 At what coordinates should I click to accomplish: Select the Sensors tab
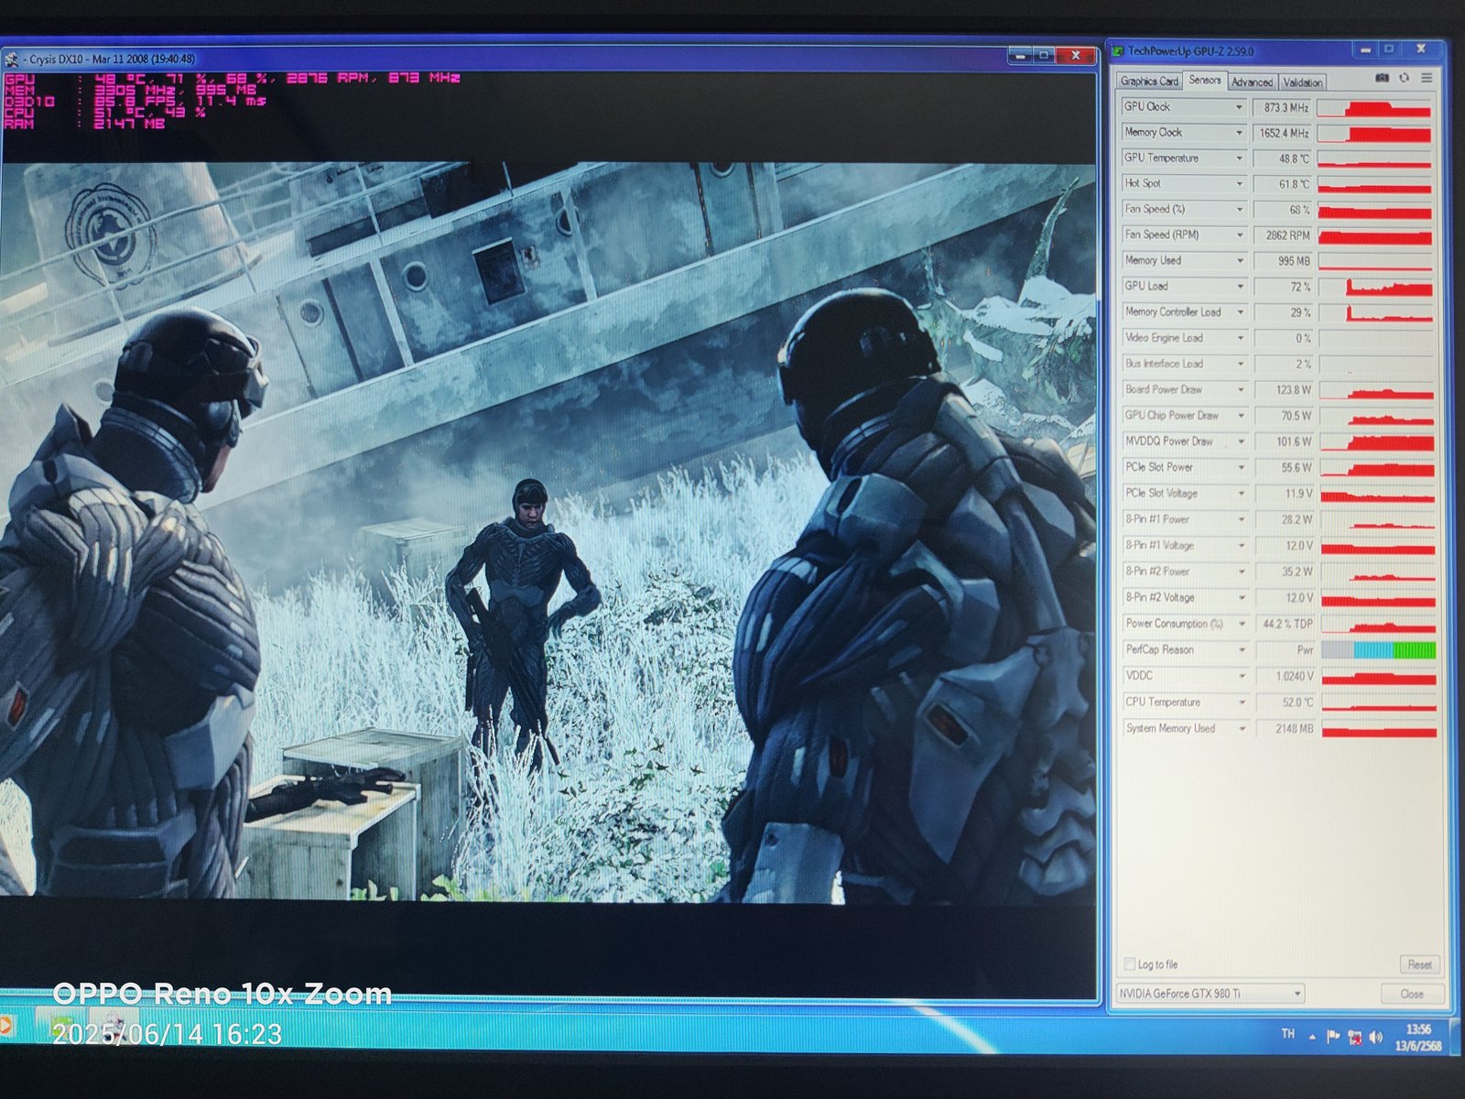click(x=1205, y=81)
